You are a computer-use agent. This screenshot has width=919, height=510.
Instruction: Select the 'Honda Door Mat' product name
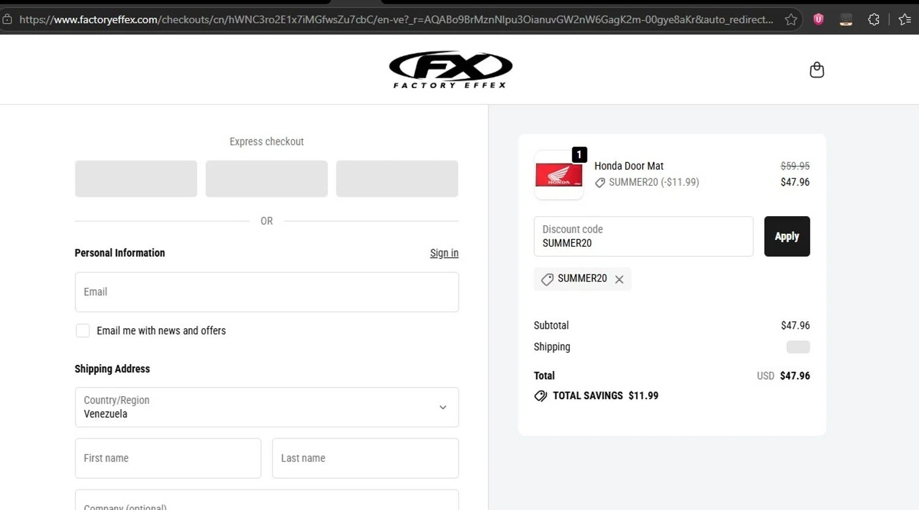coord(629,166)
